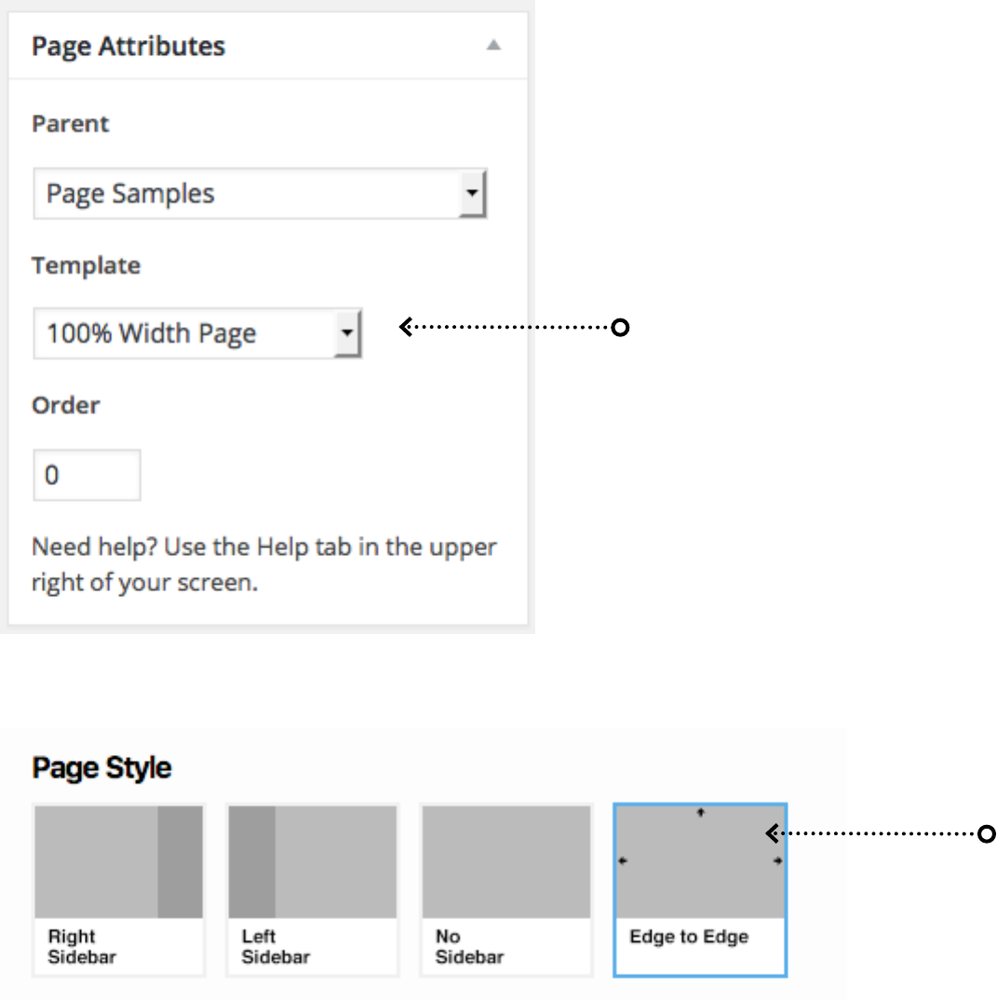Click the right arrow in Edge to Edge thumbnail
997x1000 pixels.
[x=777, y=861]
